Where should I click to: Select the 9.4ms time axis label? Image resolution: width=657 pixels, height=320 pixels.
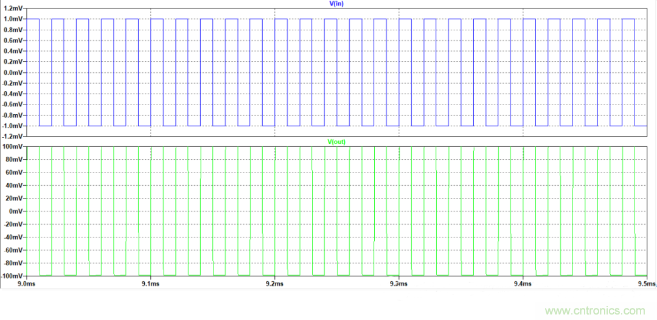coord(522,284)
